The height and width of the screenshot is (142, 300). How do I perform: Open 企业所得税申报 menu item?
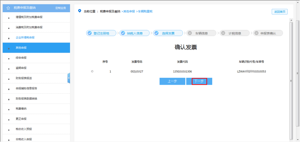point(36,38)
